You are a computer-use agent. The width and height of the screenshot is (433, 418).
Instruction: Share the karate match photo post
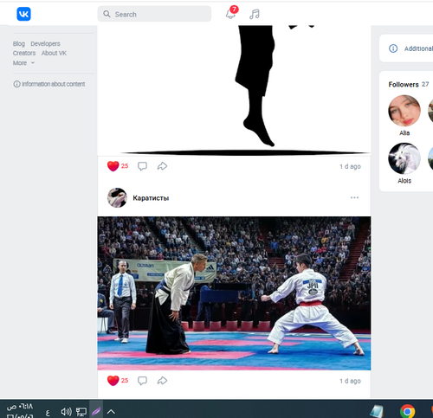tap(162, 381)
